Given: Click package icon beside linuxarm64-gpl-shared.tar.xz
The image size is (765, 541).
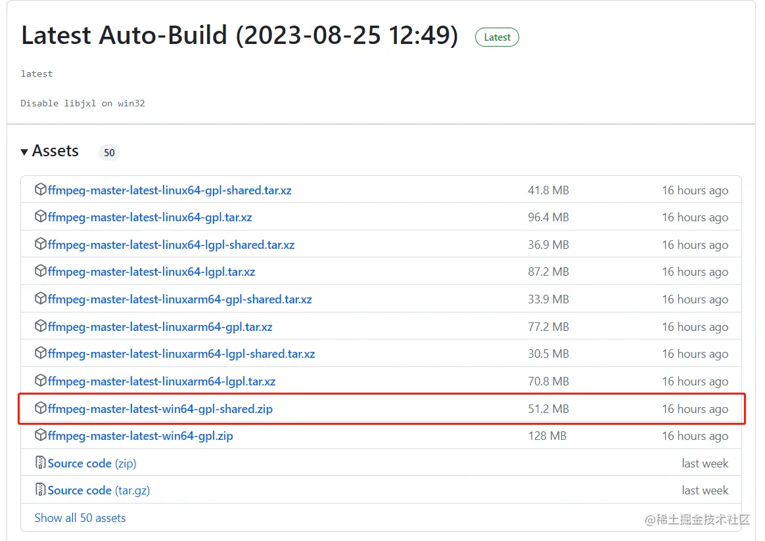Looking at the screenshot, I should coord(41,299).
